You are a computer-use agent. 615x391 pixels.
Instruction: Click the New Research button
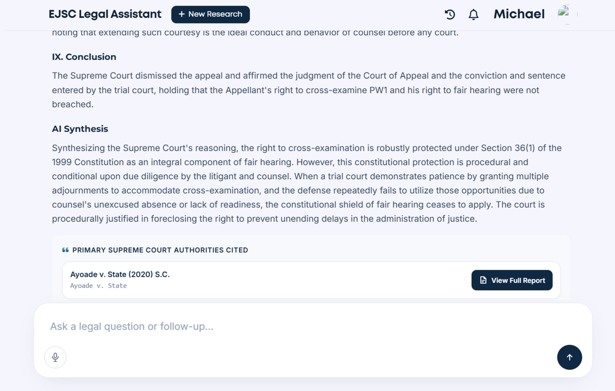tap(210, 14)
